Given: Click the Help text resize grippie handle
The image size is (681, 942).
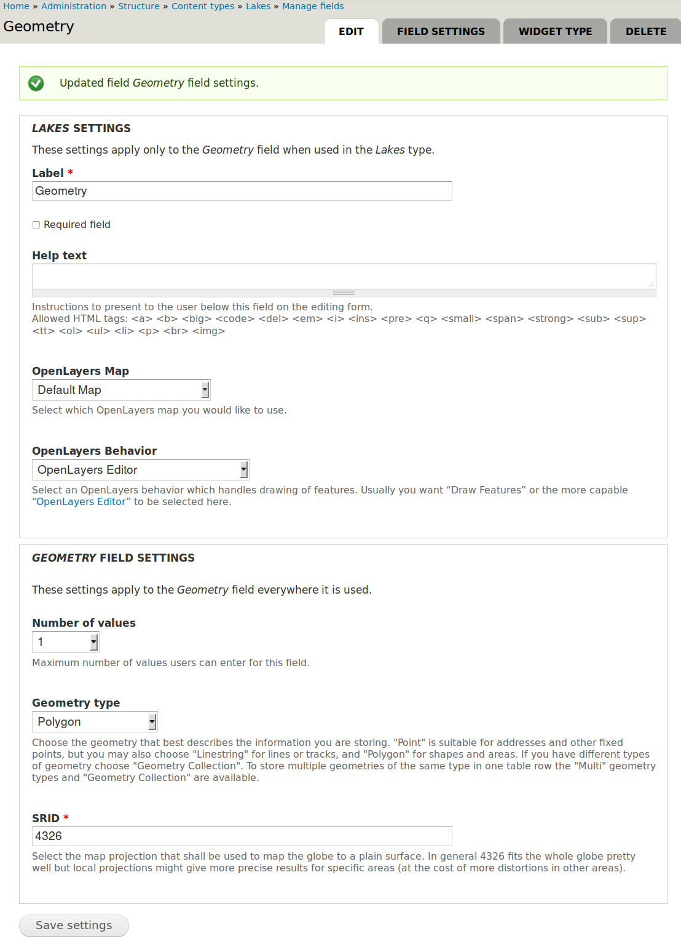Looking at the screenshot, I should tap(344, 293).
